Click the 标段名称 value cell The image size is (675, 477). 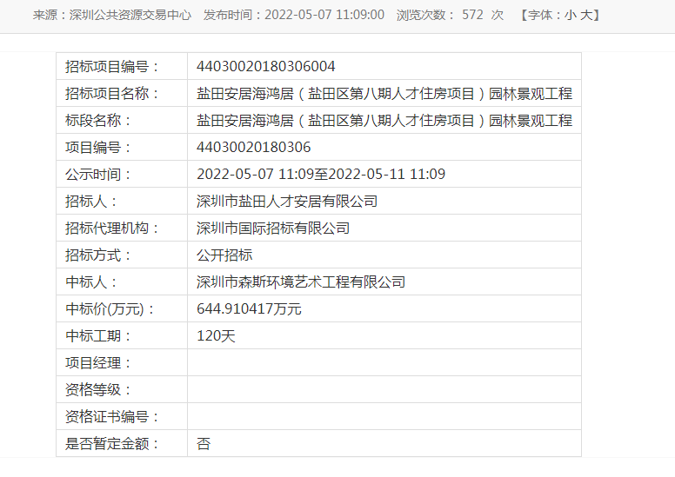tap(384, 121)
